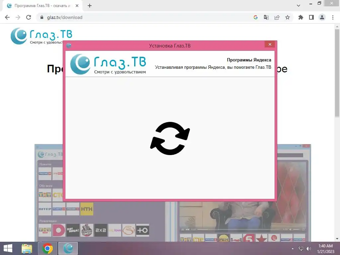This screenshot has height=255, width=340.
Task: Click the Программы Яндекса heading
Action: 249,60
